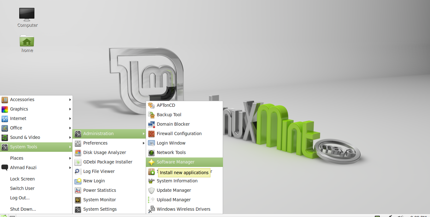Open Backup Tool icon
Screen dimensions: 430x217
[151, 115]
